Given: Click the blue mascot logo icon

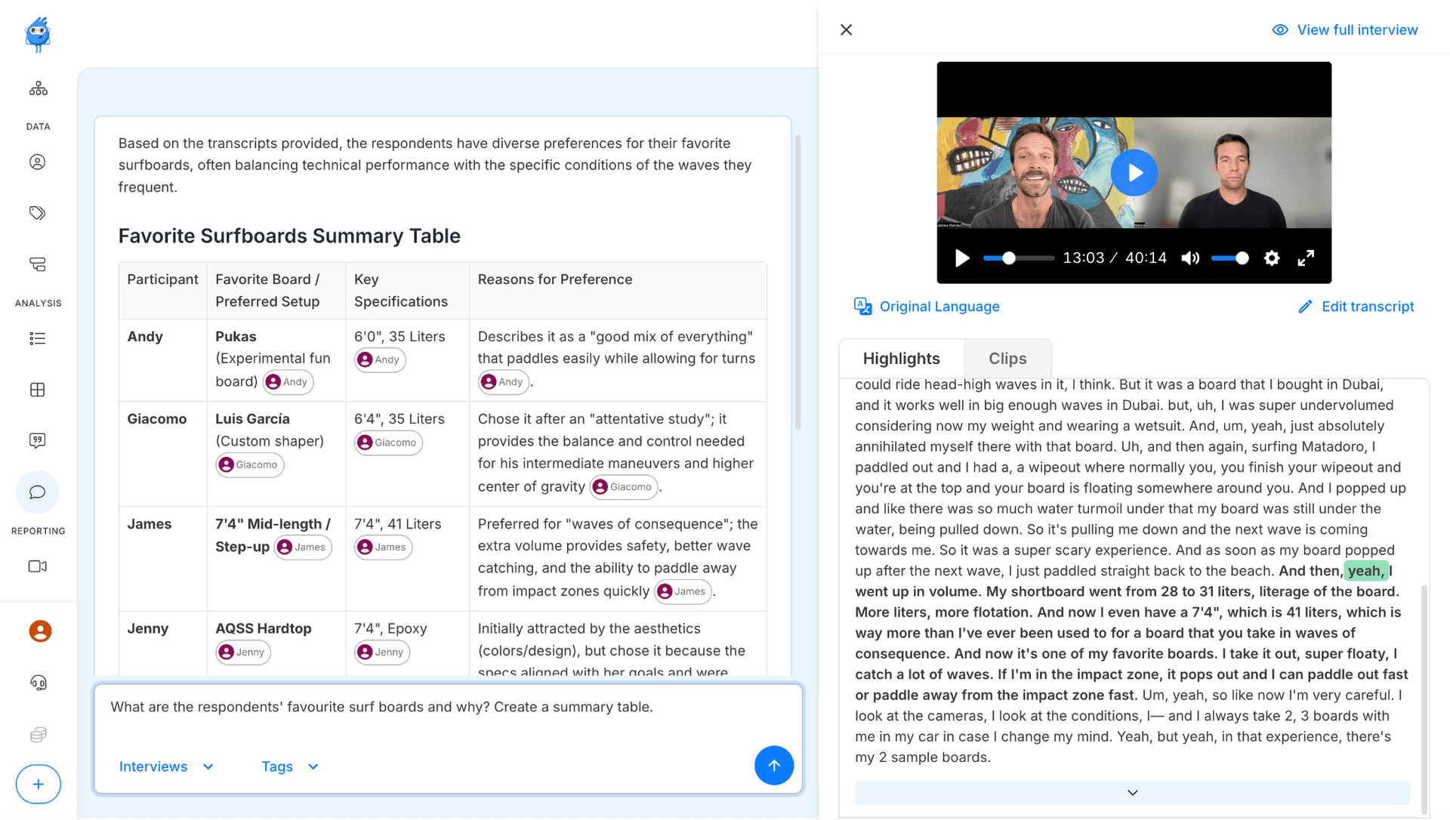Looking at the screenshot, I should [38, 34].
